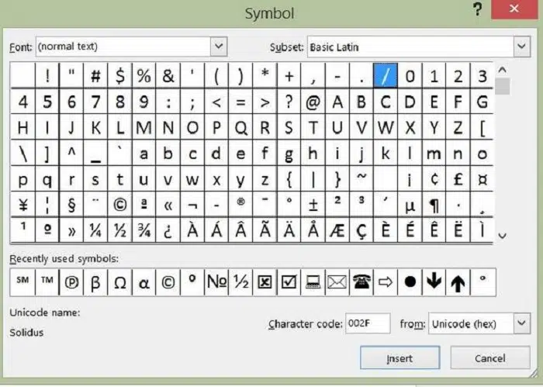Open the from Unicode (hex) dropdown
Image resolution: width=543 pixels, height=387 pixels.
522,323
